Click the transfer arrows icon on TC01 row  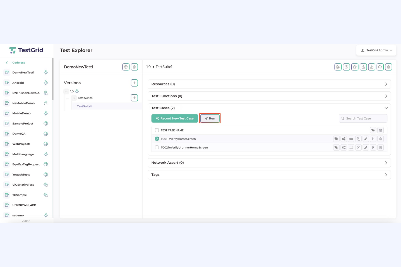pos(351,139)
